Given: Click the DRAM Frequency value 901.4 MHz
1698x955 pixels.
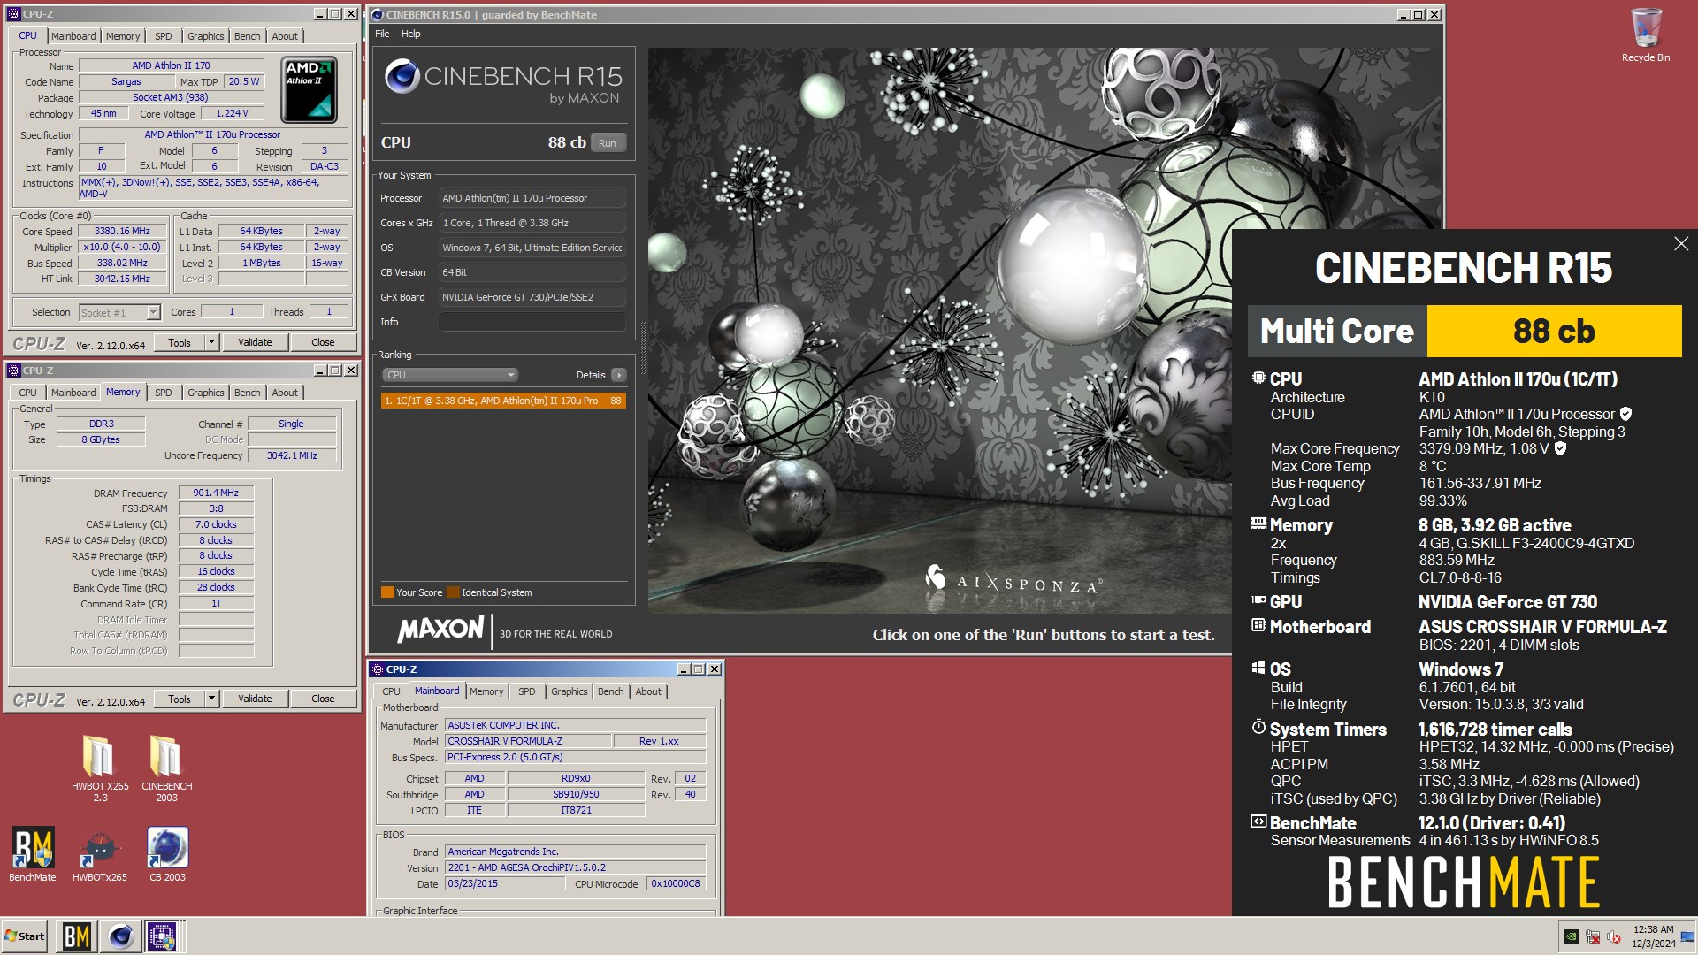Looking at the screenshot, I should click(x=216, y=493).
